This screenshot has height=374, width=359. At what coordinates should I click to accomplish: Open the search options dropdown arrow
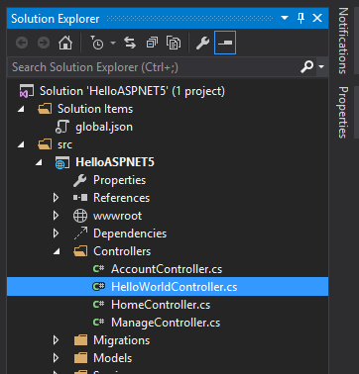pyautogui.click(x=321, y=67)
